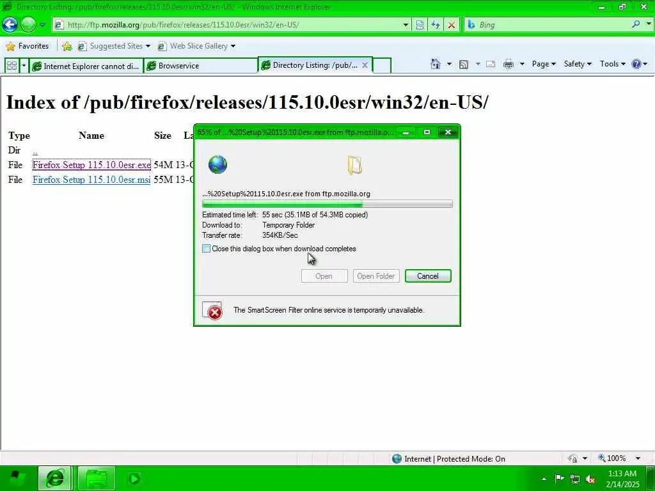
Task: Click the Refresh icon in address bar
Action: tap(436, 25)
